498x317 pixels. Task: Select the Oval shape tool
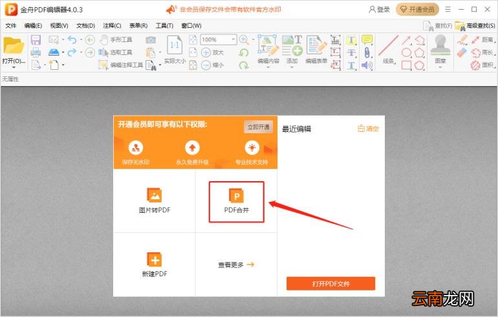pos(407,53)
